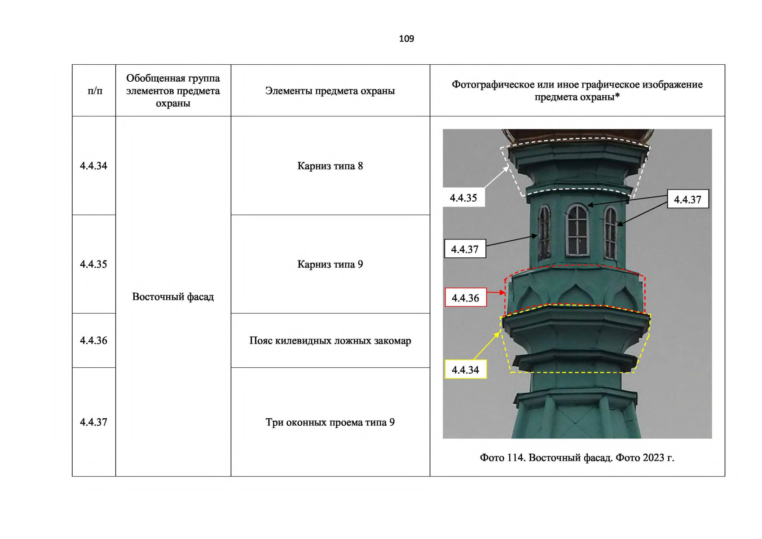Click table row number cell 4.4.34
762x539 pixels.
(x=93, y=166)
